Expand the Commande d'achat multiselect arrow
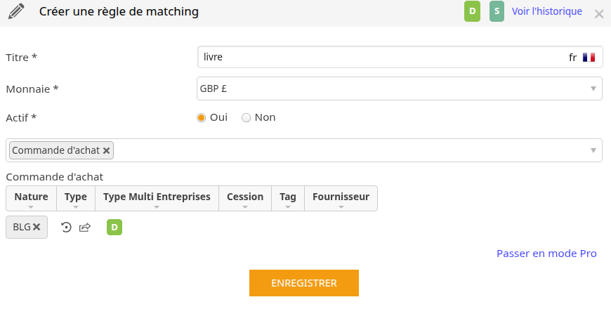The image size is (611, 309). pos(593,150)
